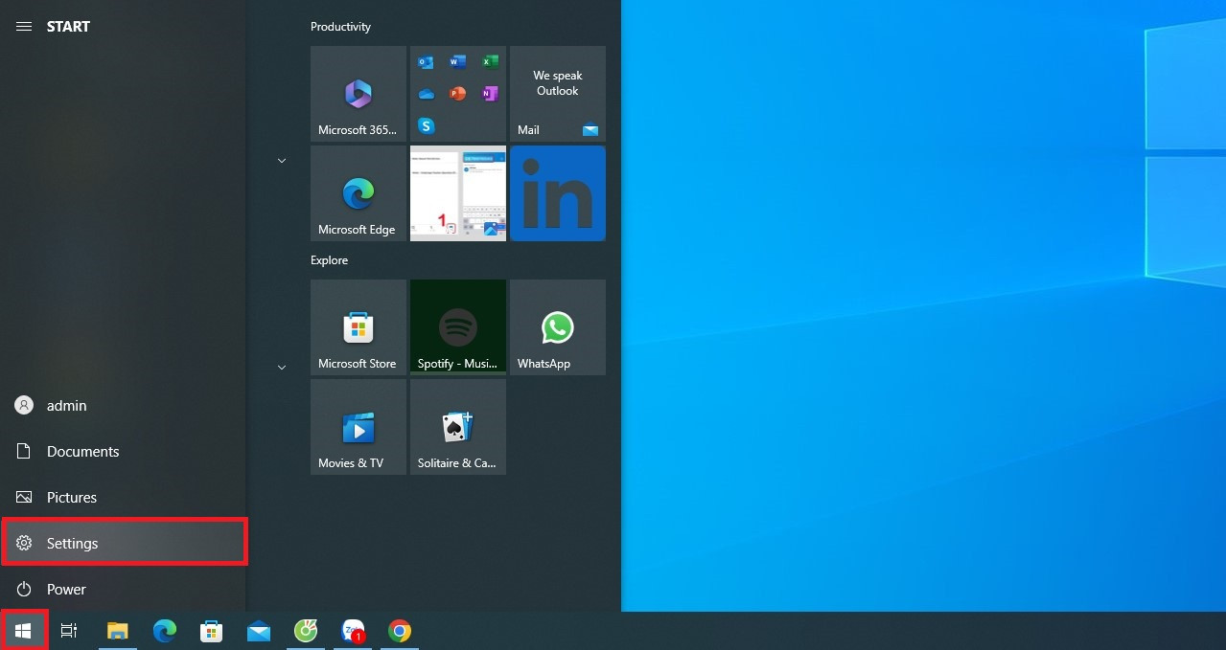
Task: Open File Explorer from the taskbar
Action: tap(118, 631)
